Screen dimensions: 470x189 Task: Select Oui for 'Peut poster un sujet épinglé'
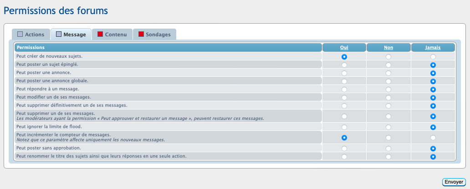tap(344, 65)
